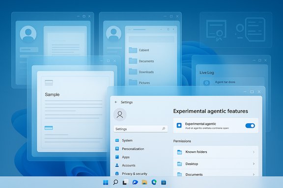Close the Settings window
Screen dimensions: 283x188
coord(259,92)
